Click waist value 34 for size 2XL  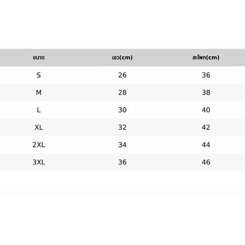click(x=122, y=145)
